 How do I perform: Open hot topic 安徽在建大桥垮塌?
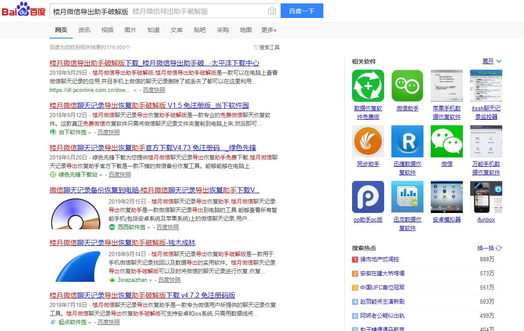click(x=382, y=274)
